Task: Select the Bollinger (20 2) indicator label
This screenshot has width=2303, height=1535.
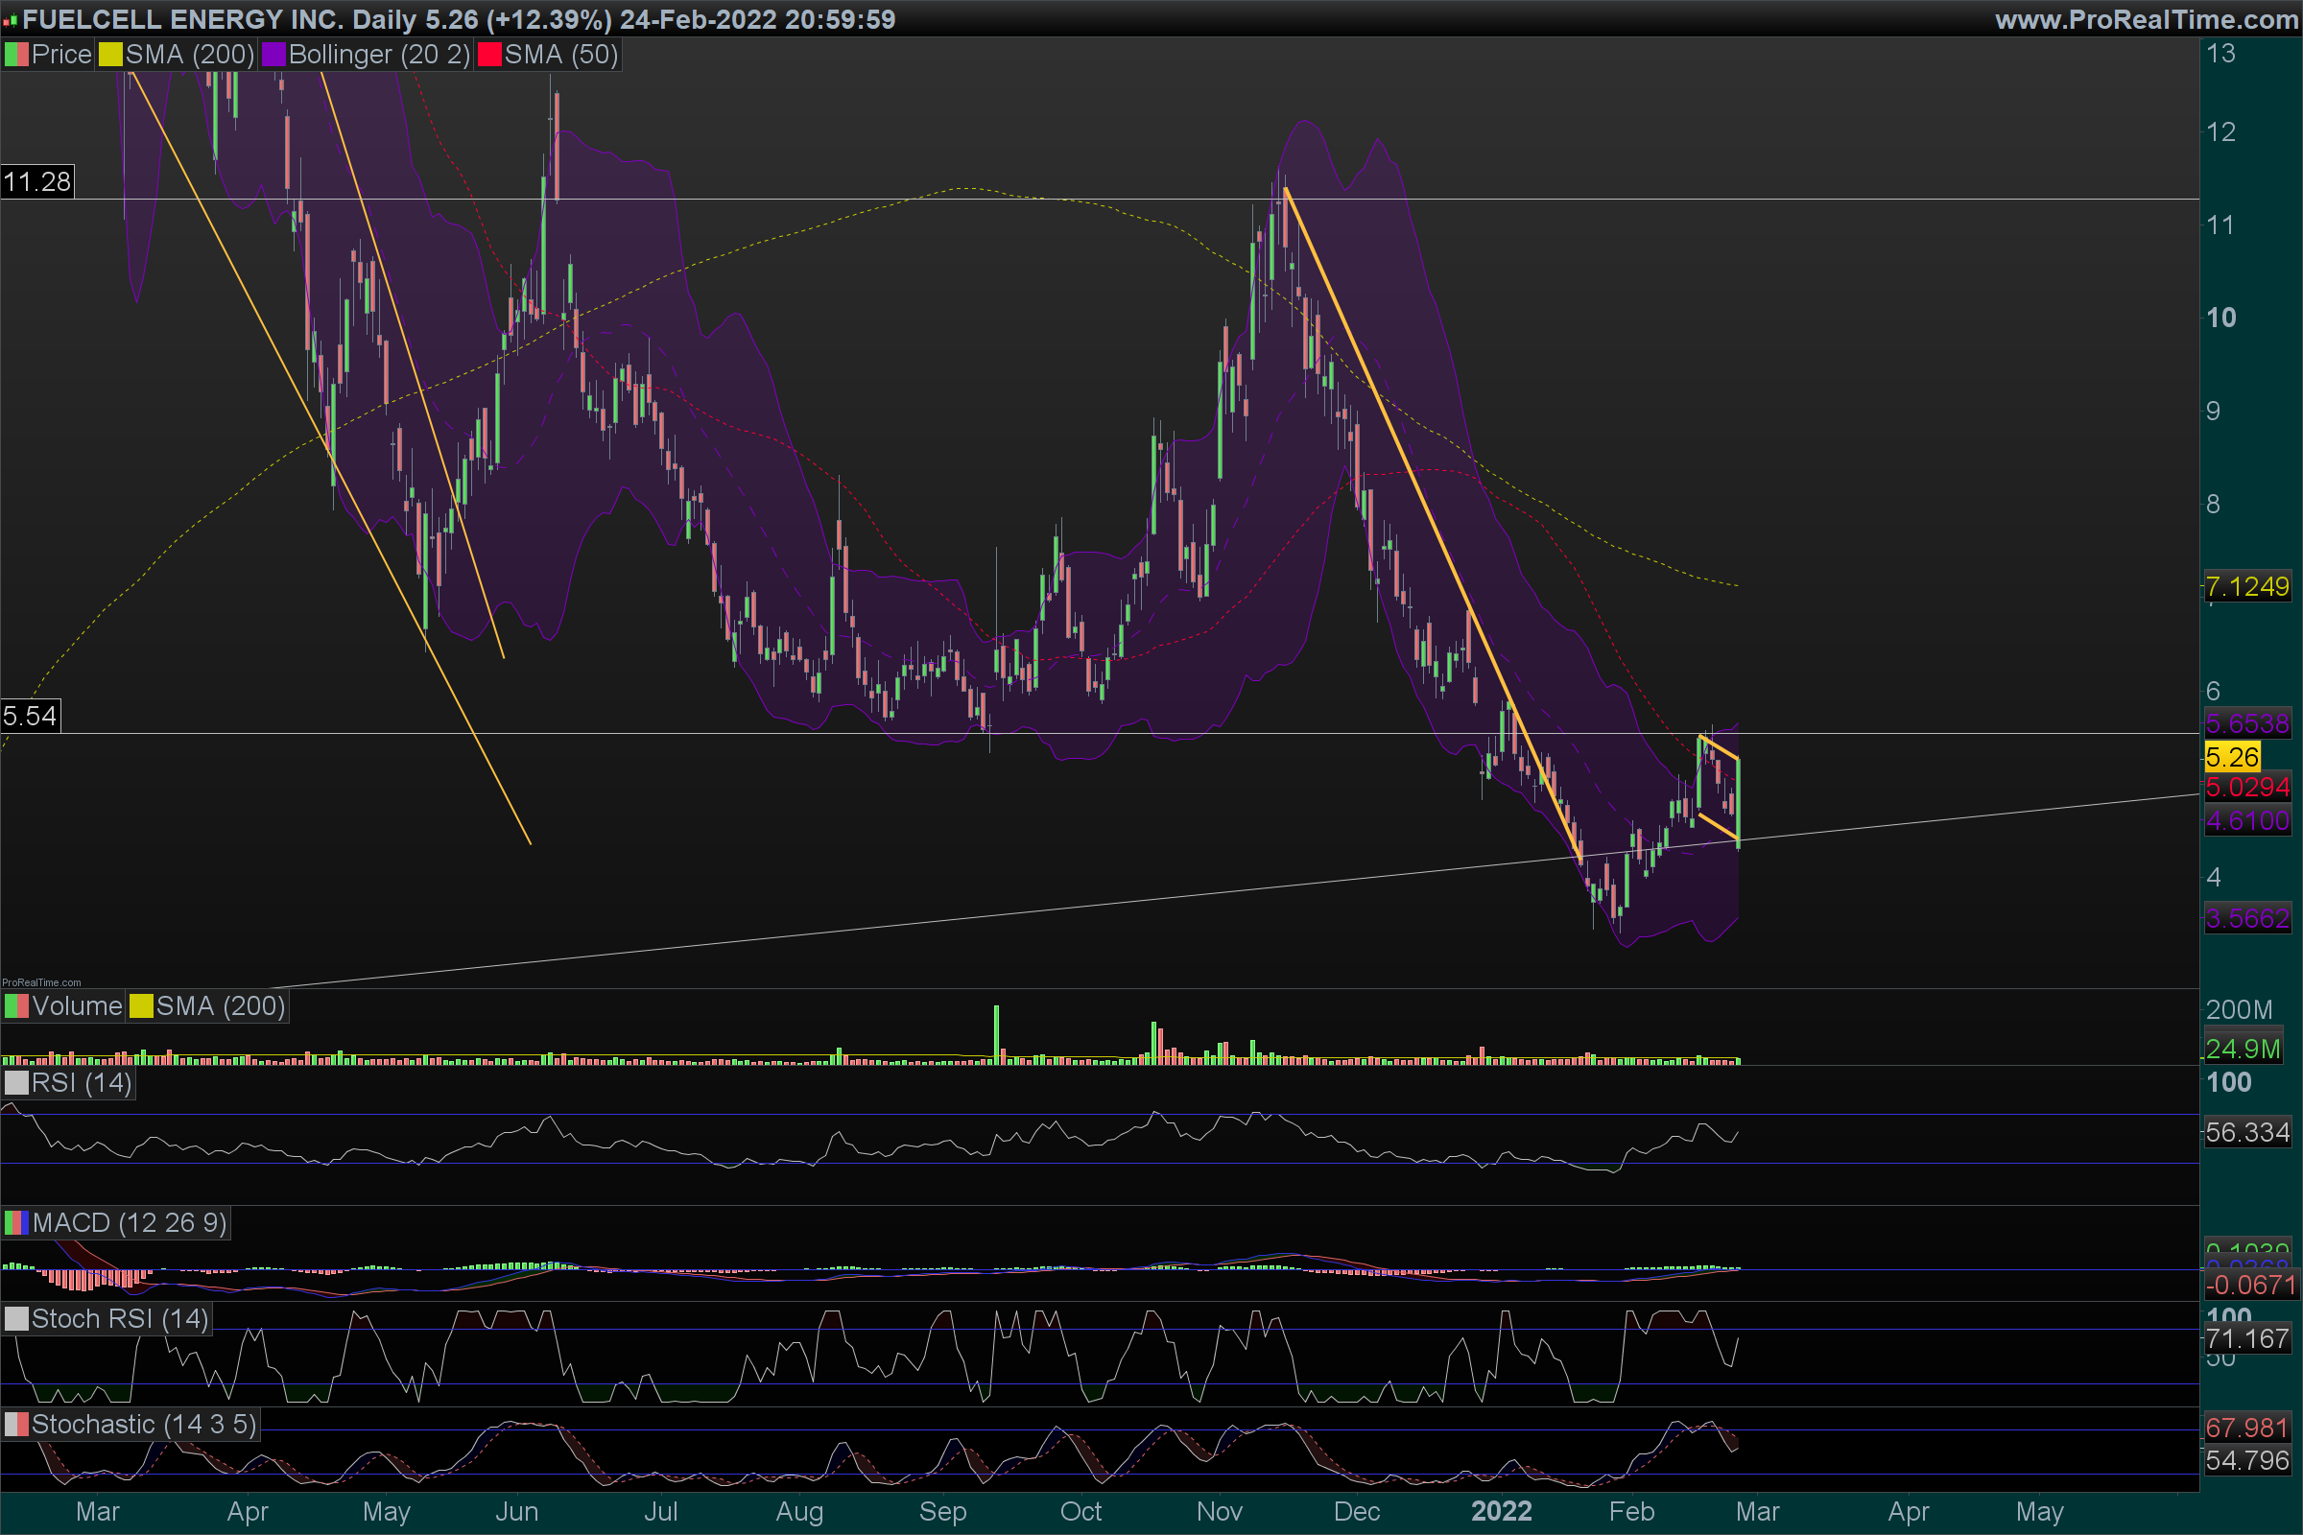Action: (x=379, y=55)
